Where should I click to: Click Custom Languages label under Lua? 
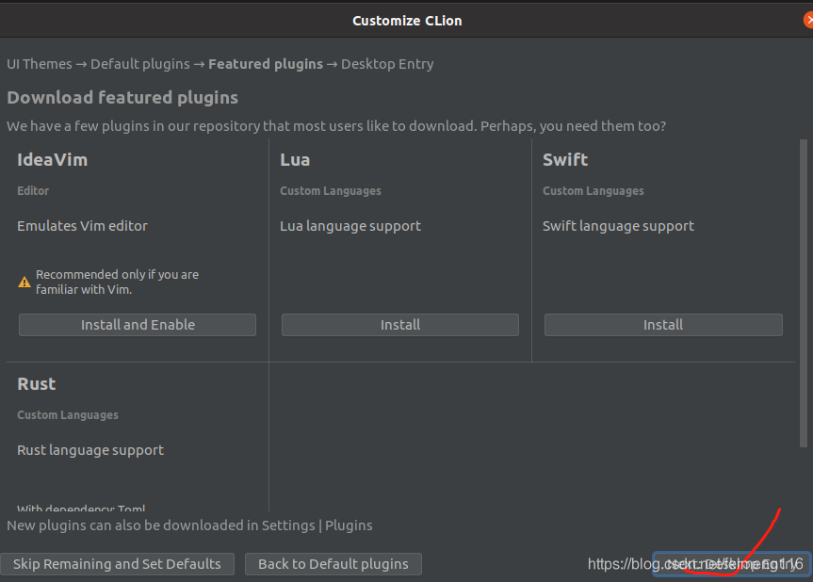point(331,191)
